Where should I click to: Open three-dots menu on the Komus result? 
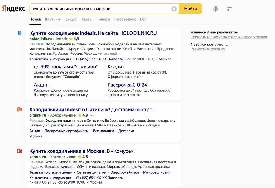click(x=91, y=157)
